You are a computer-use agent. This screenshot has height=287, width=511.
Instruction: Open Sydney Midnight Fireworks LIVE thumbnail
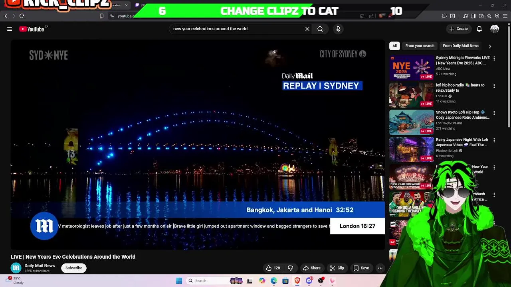411,68
